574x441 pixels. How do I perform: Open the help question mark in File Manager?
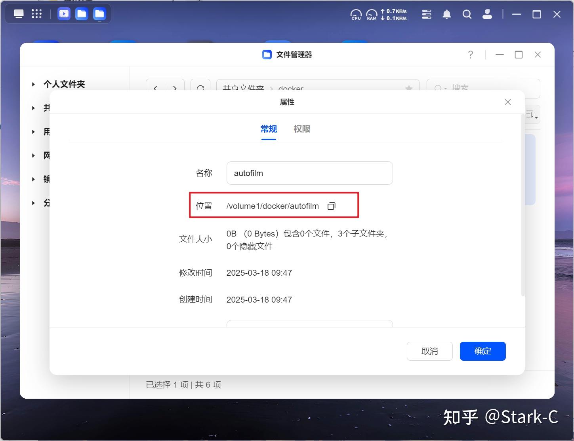470,55
